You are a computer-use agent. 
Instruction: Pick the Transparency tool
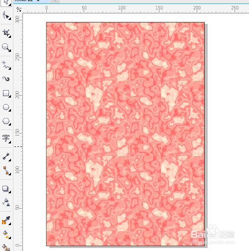click(x=6, y=202)
